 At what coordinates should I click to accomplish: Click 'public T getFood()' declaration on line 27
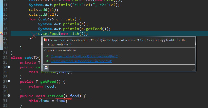[x=40, y=82]
